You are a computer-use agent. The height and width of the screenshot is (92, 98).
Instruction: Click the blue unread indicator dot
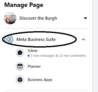(x=29, y=56)
